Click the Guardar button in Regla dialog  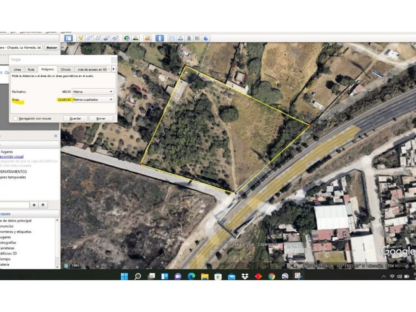(x=75, y=118)
